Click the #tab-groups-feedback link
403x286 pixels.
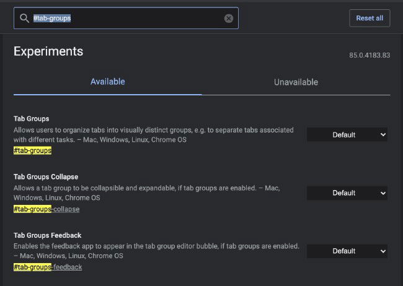pos(48,267)
